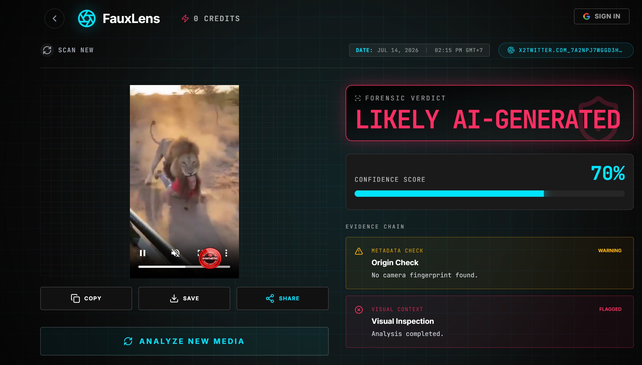Expand the Origin Check metadata card
This screenshot has width=642, height=365.
point(490,263)
